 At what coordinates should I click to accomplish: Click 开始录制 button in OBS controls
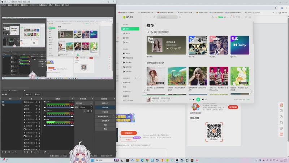(x=105, y=112)
